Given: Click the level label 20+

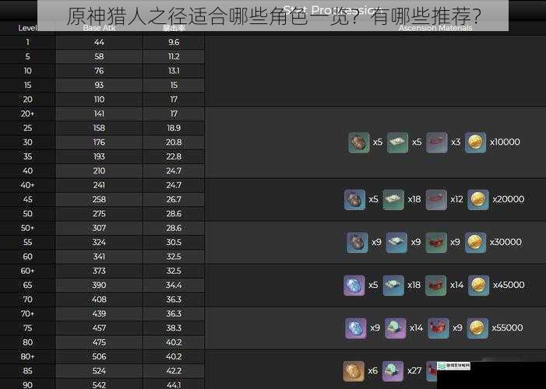Looking at the screenshot, I should [27, 114].
